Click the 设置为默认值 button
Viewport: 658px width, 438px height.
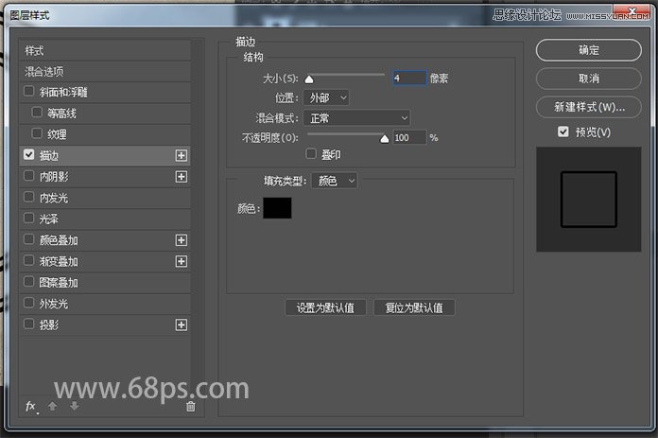[325, 307]
